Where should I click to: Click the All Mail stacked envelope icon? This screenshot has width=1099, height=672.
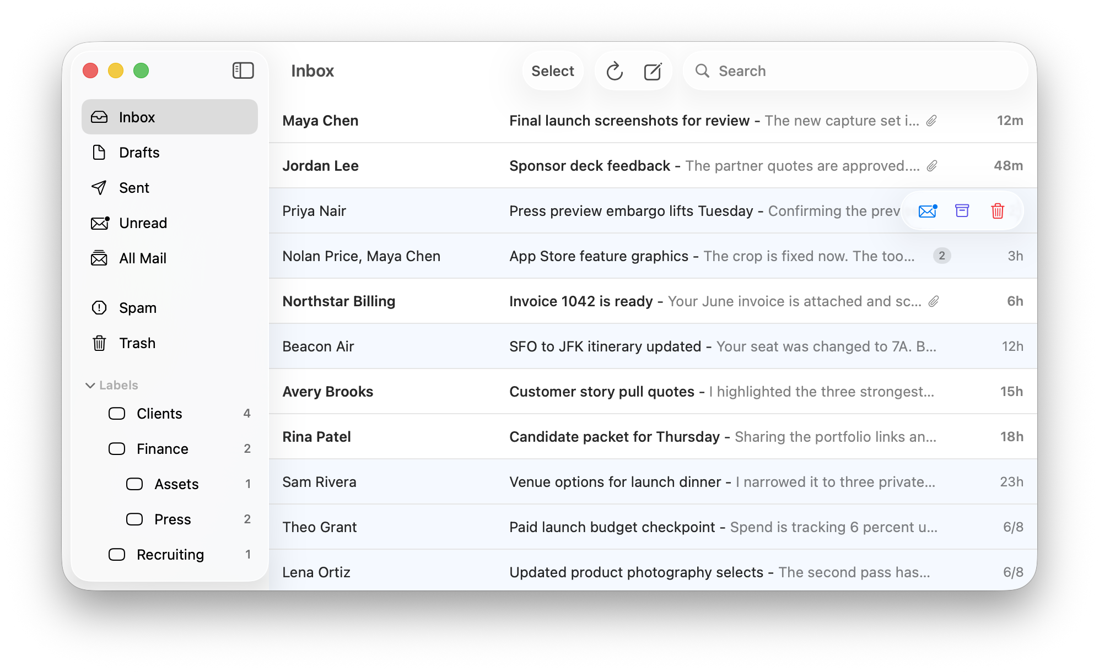pyautogui.click(x=99, y=258)
